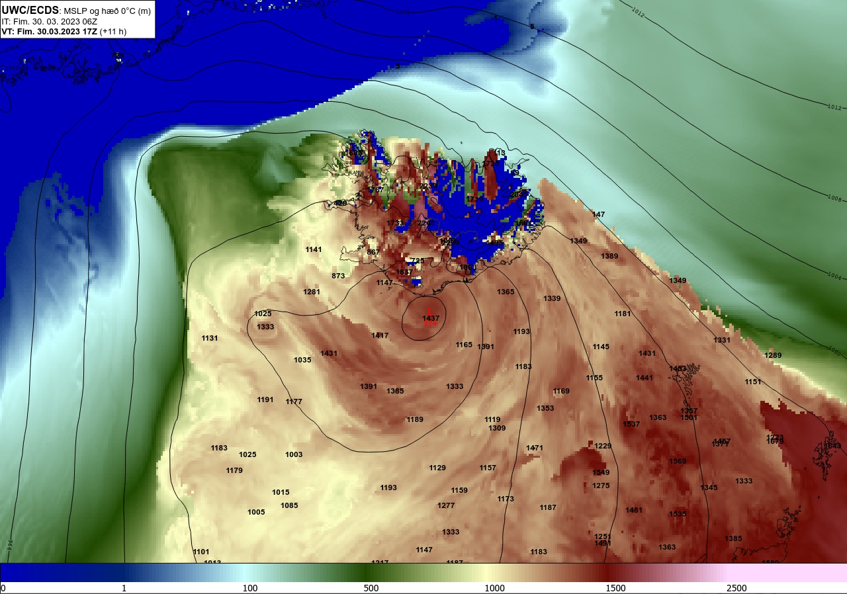Click the 1181 height value
This screenshot has width=847, height=594.
[x=623, y=314]
